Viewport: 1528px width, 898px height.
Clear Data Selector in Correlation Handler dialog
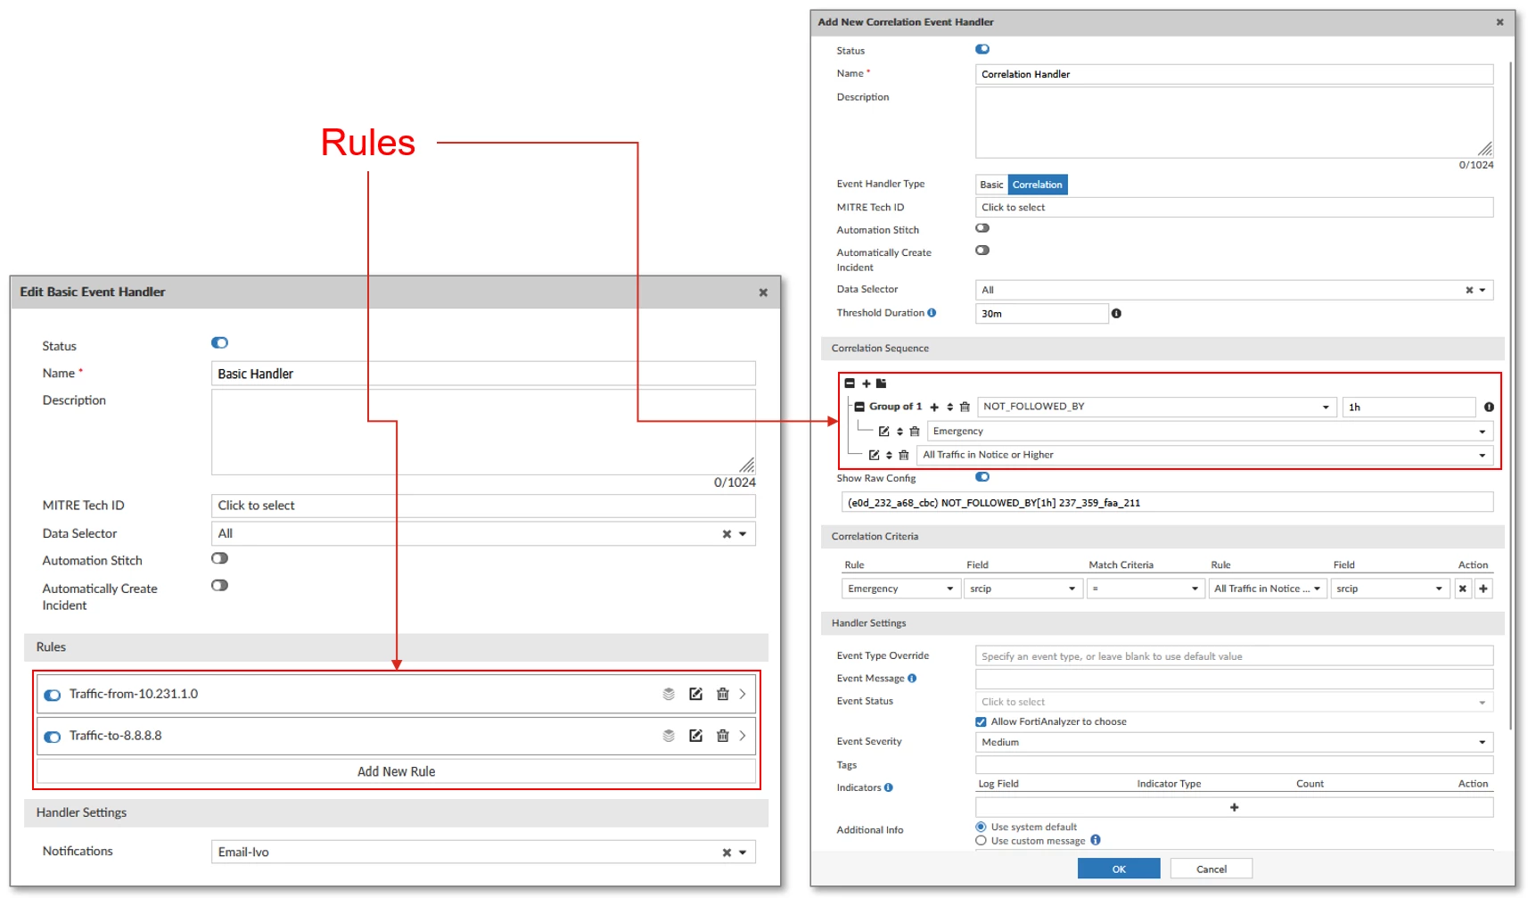(x=1469, y=290)
